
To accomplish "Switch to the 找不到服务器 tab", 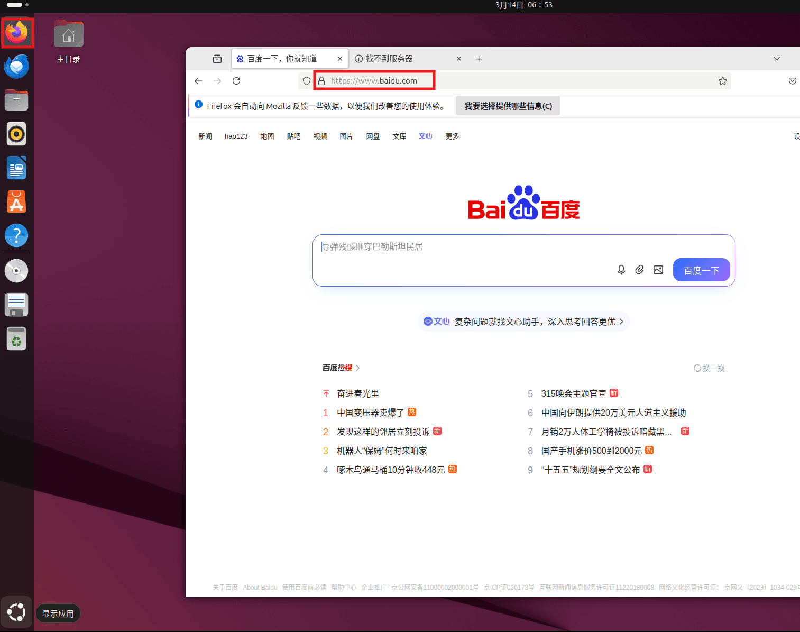I will pyautogui.click(x=408, y=59).
